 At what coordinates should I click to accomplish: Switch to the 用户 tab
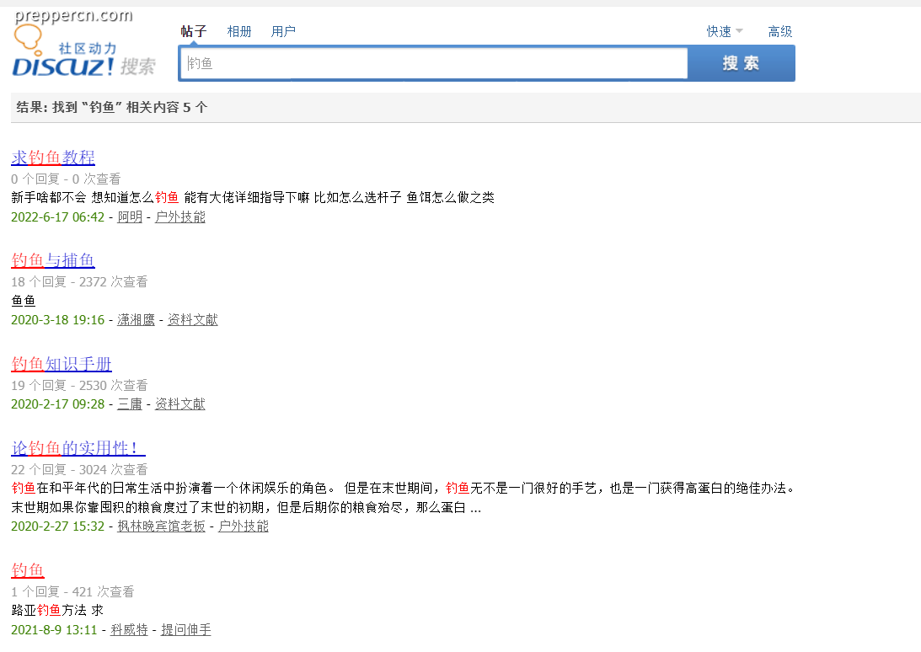[283, 32]
